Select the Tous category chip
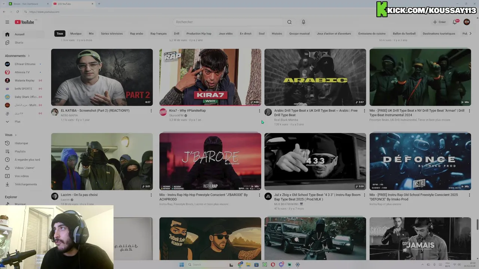 coord(60,34)
